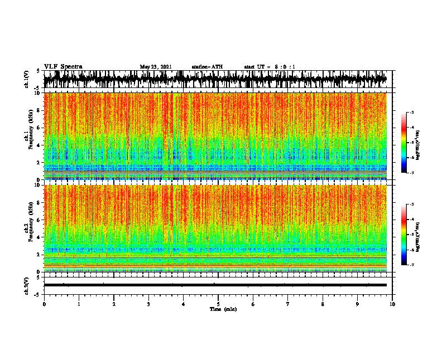Image resolution: width=442 pixels, height=341 pixels.
Task: Click the ch.1 spectrogram color bar
Action: (404, 142)
